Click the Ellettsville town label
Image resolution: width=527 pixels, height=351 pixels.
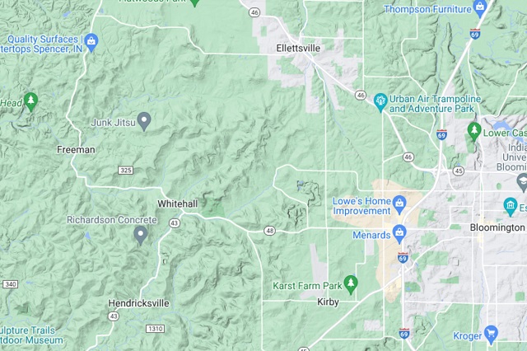click(x=298, y=49)
